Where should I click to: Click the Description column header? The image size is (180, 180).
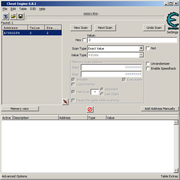(36, 118)
